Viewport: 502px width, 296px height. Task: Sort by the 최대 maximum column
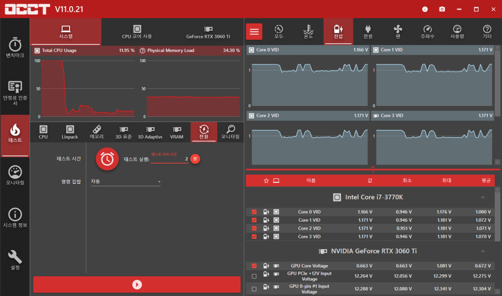pos(446,181)
